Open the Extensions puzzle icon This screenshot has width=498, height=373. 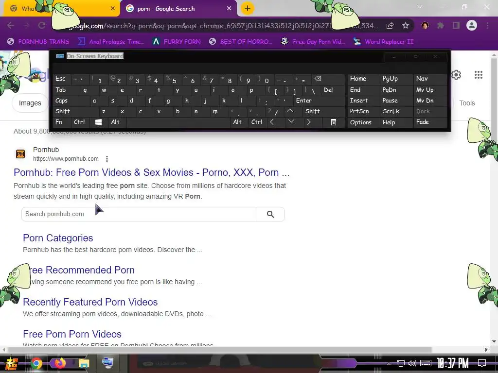tap(441, 25)
